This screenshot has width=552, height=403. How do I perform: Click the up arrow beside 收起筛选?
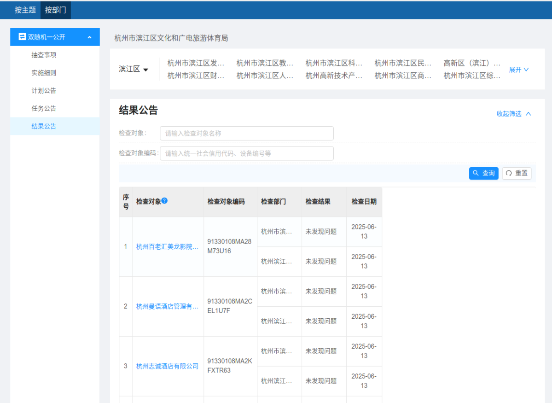529,113
